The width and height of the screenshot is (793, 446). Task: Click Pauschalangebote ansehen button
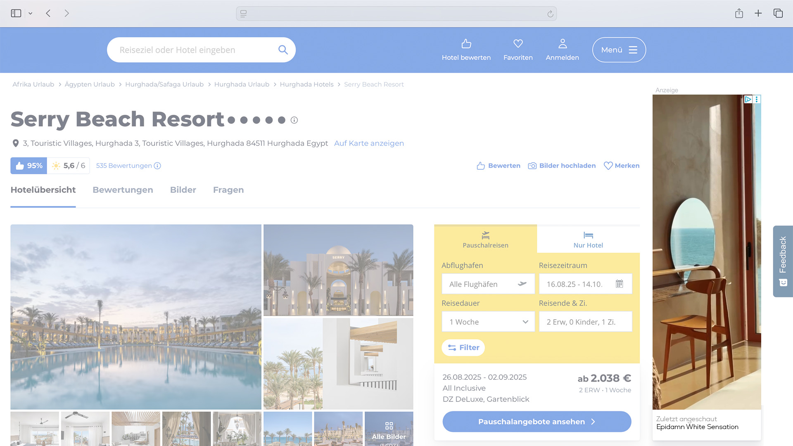(537, 422)
